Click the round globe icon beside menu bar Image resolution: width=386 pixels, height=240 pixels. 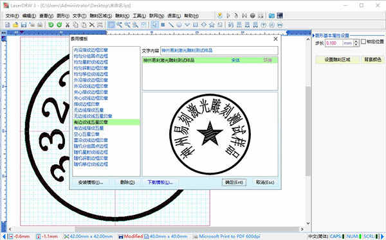253,15
